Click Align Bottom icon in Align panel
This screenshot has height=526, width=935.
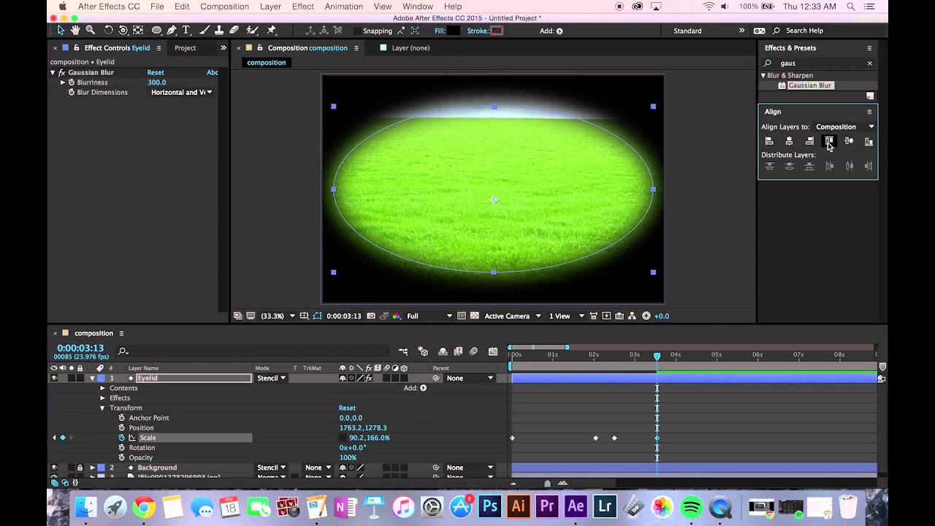pyautogui.click(x=869, y=141)
